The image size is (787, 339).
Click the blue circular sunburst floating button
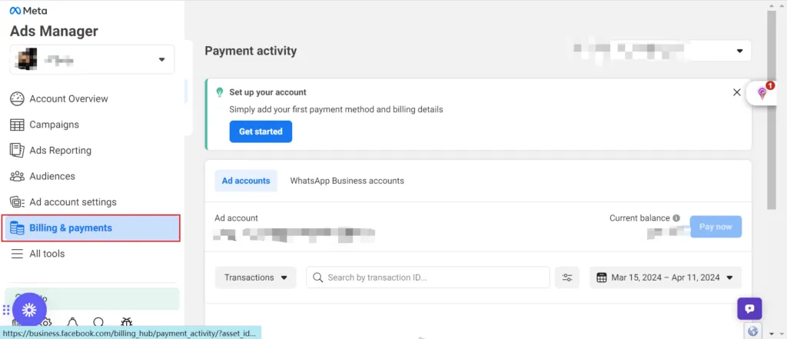click(x=29, y=310)
